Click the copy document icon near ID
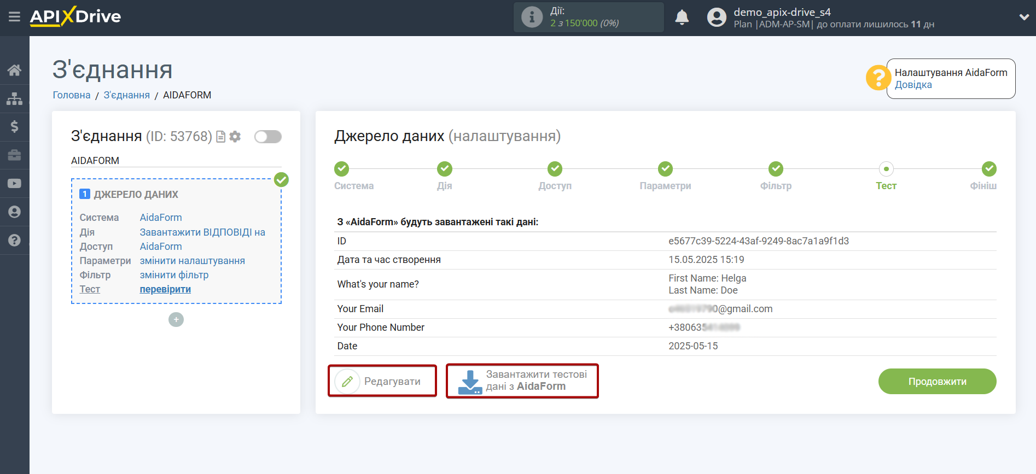The image size is (1036, 474). point(221,137)
